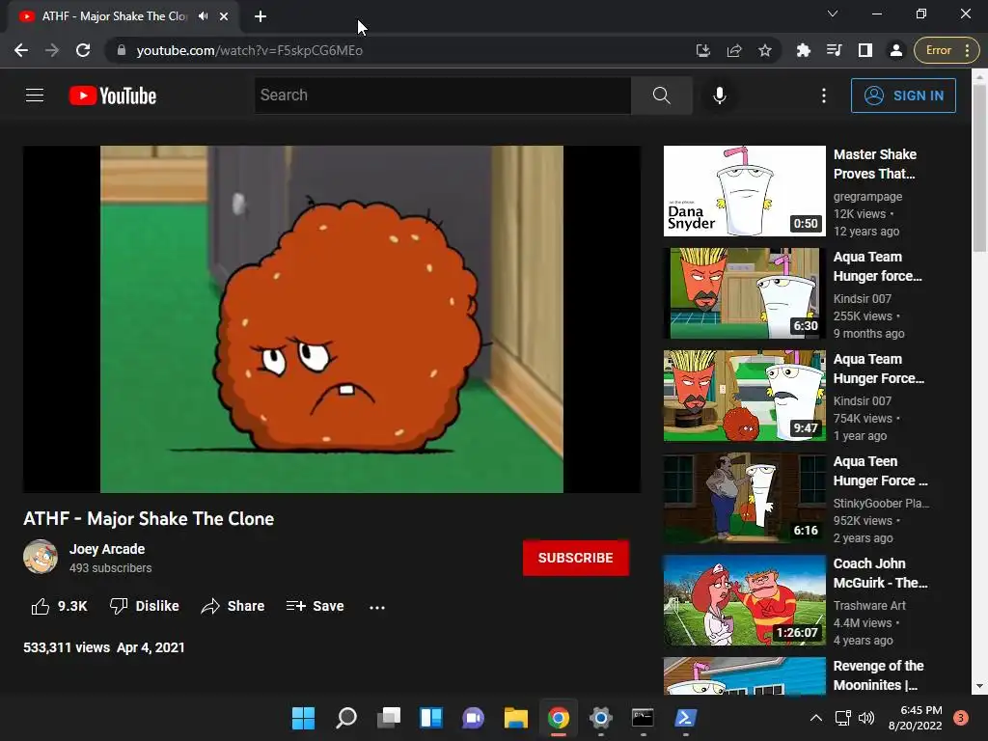Open Chrome Error update menu

[947, 50]
